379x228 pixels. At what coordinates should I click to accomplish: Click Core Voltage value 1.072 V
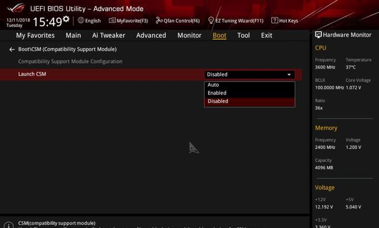[x=353, y=88]
